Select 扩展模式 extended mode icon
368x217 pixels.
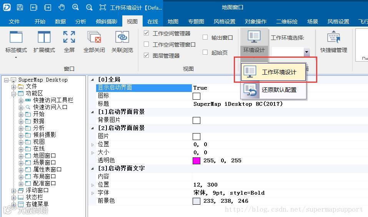tap(44, 37)
